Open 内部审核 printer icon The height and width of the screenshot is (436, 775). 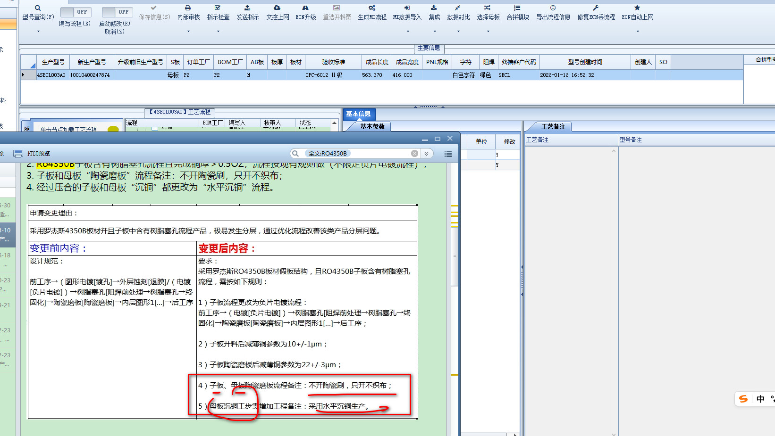[188, 8]
